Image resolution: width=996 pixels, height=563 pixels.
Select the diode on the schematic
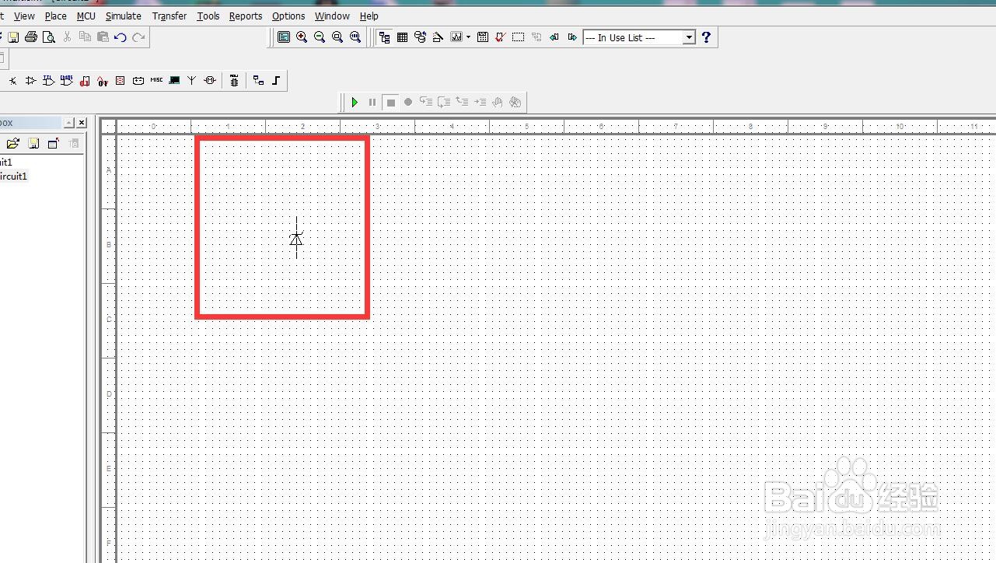pyautogui.click(x=296, y=238)
